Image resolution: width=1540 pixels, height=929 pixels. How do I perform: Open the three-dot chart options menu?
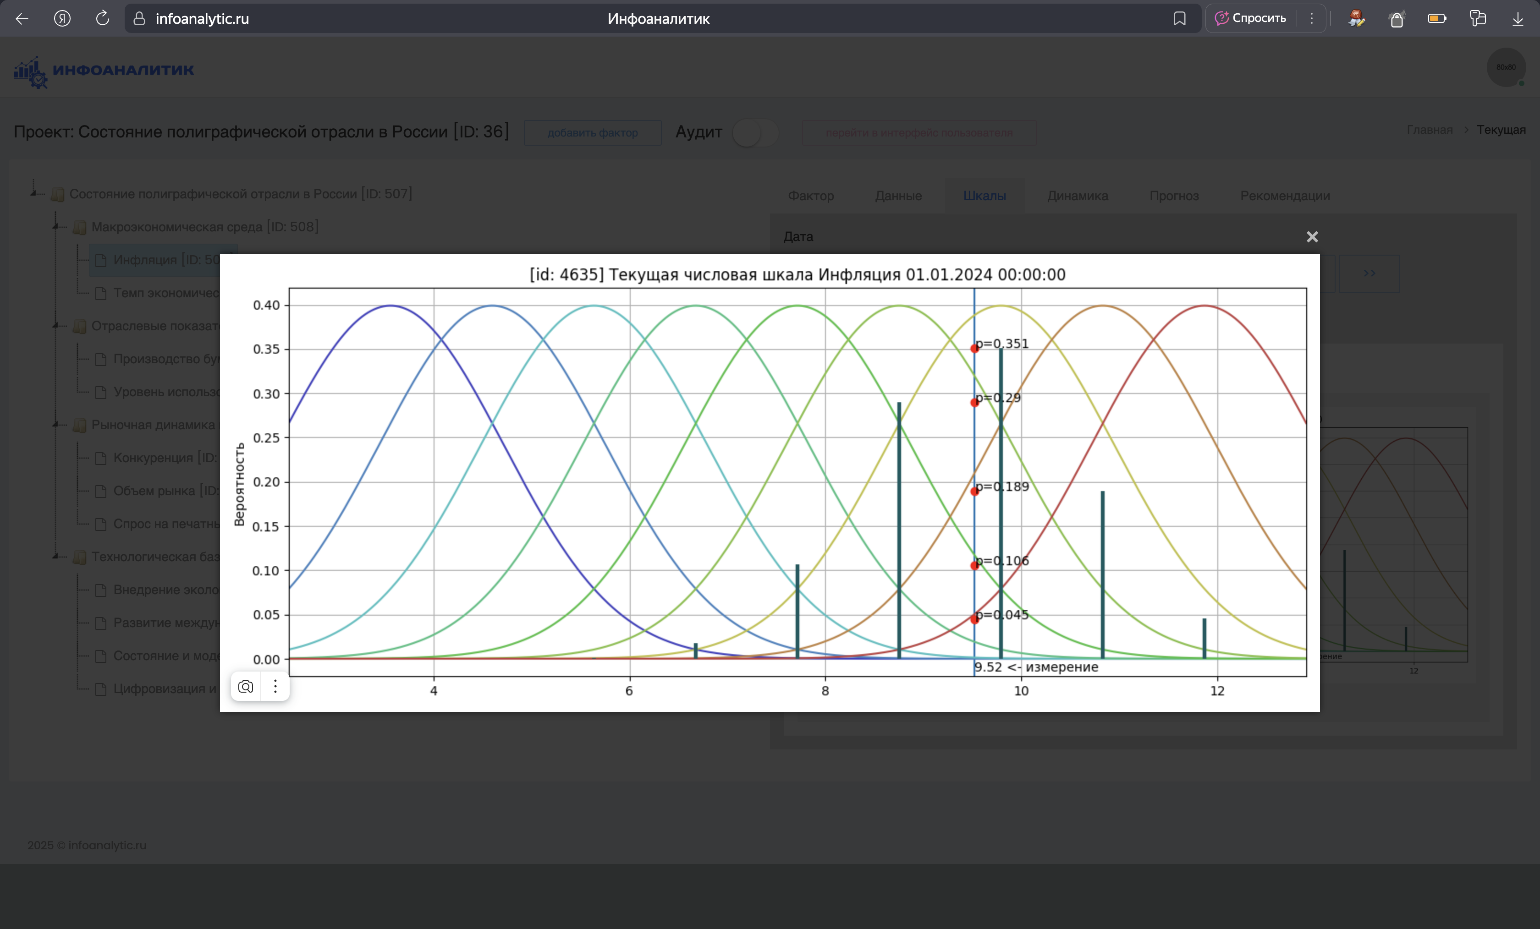click(275, 687)
